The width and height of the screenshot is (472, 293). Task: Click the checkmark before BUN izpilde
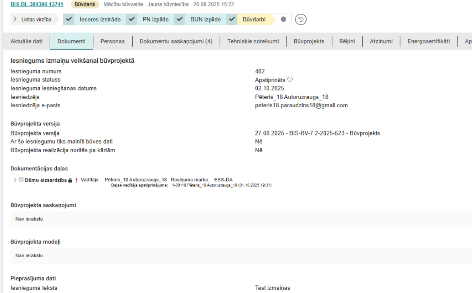click(180, 19)
